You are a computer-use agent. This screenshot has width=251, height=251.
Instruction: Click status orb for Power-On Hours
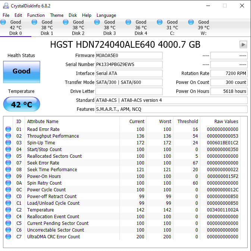coord(8,176)
